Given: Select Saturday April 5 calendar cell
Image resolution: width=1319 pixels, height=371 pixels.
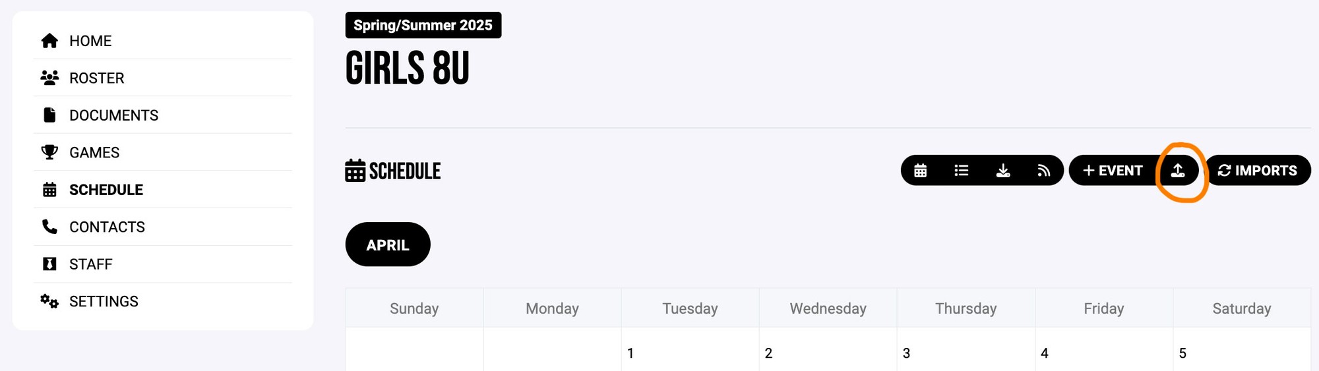Looking at the screenshot, I should (x=1241, y=353).
